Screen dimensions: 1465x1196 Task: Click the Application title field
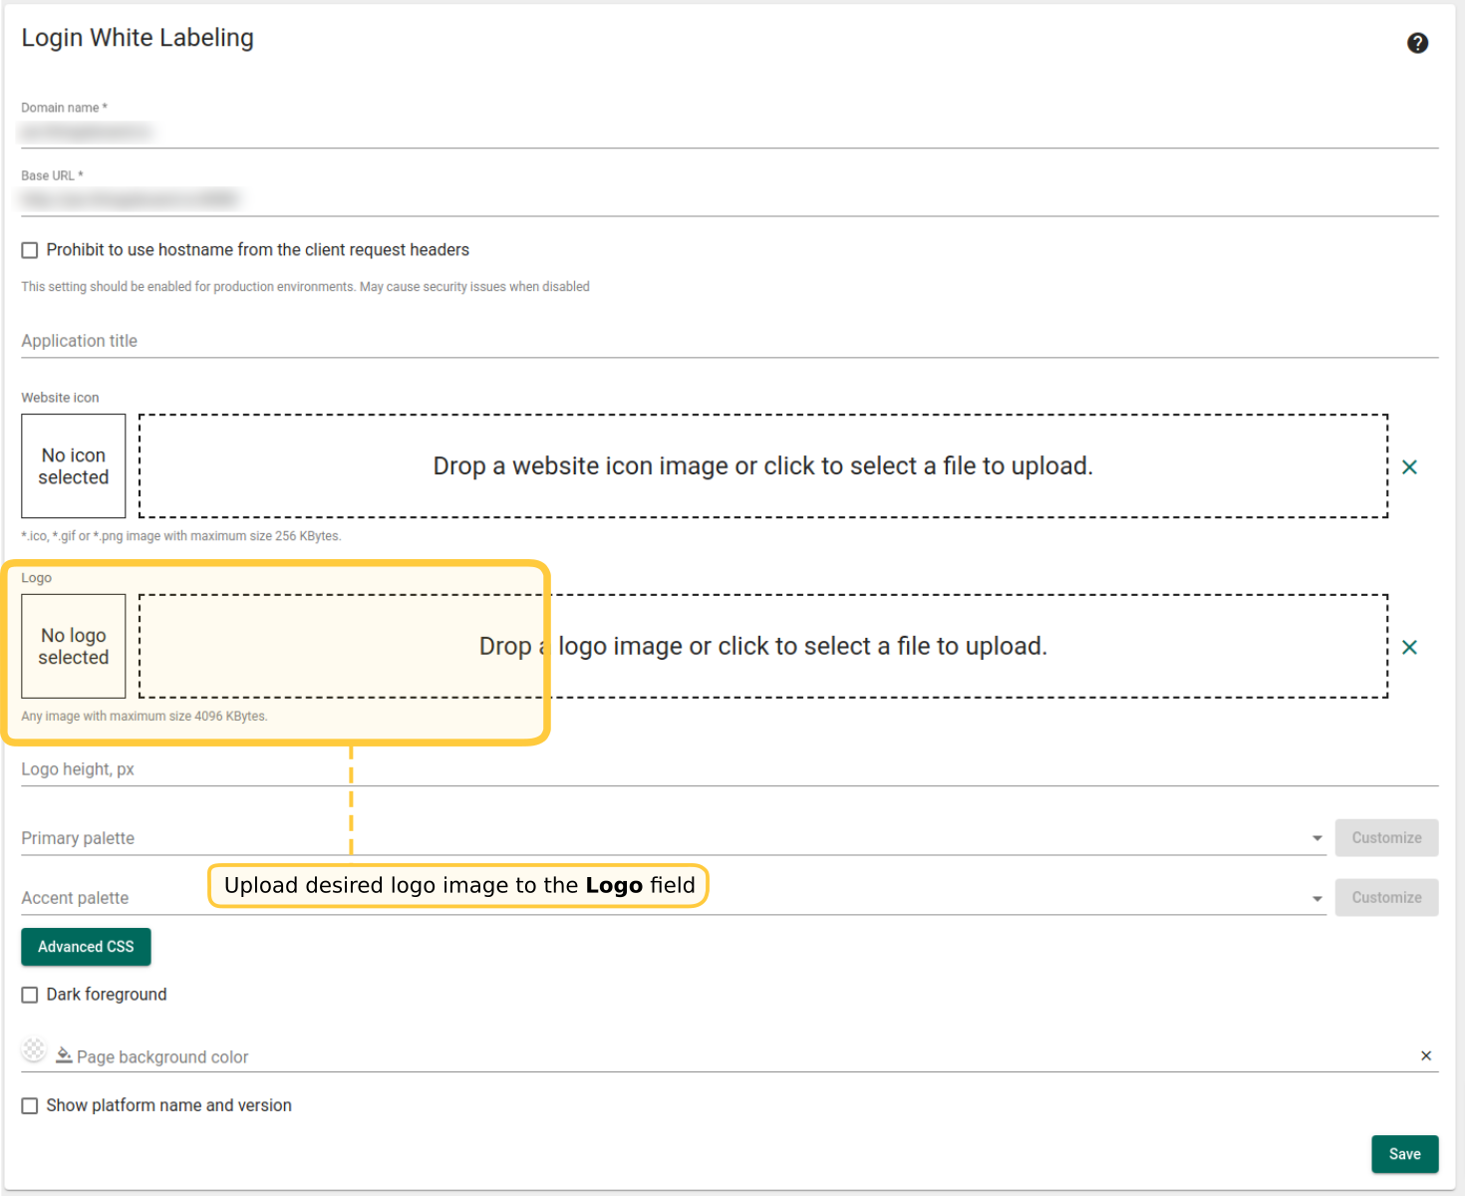click(728, 341)
